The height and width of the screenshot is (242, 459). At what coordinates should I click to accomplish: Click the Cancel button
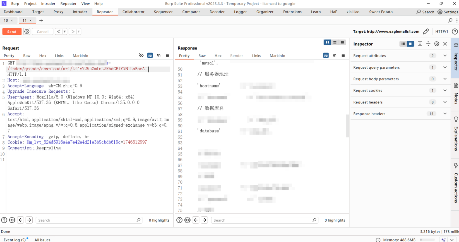43,32
